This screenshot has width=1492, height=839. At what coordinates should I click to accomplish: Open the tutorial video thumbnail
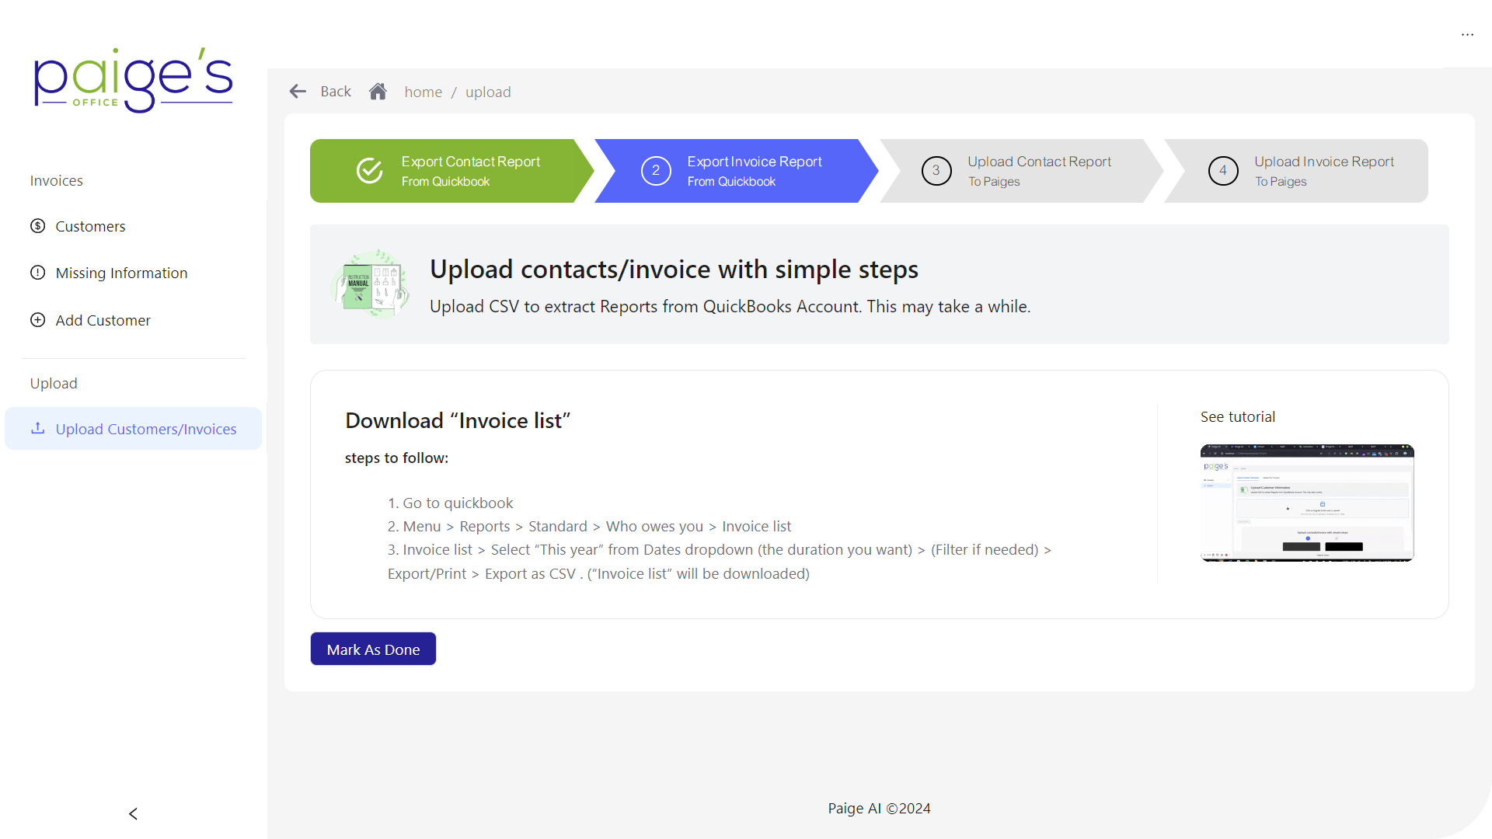pos(1306,503)
